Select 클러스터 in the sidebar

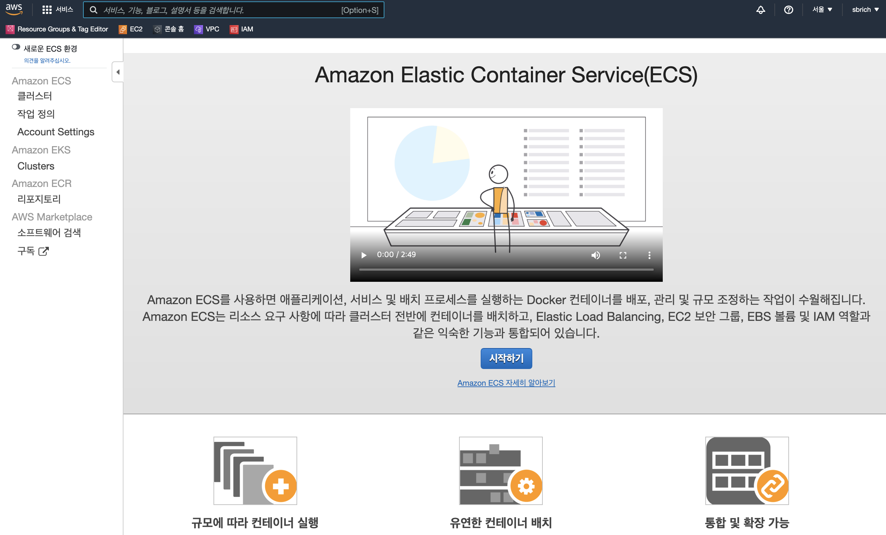click(x=35, y=96)
